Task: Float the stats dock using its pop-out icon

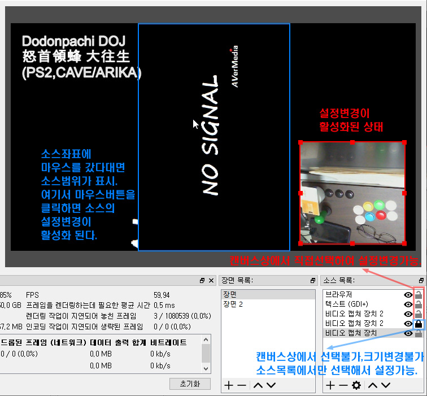Action: 202,281
